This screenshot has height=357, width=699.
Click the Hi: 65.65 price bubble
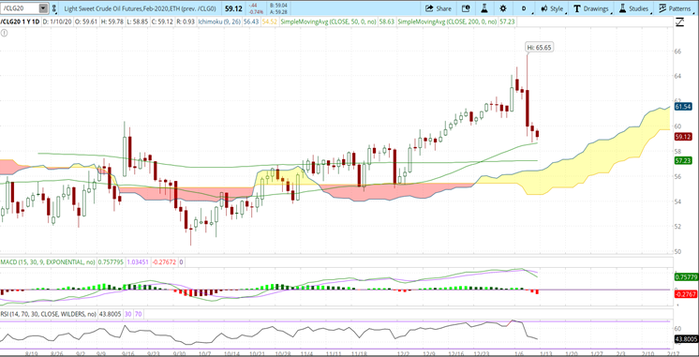pos(540,47)
